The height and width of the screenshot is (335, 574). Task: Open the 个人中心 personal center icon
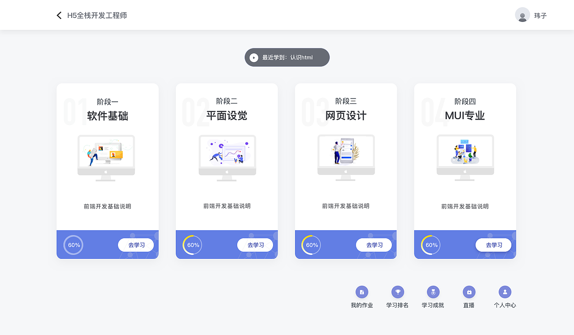tap(504, 292)
